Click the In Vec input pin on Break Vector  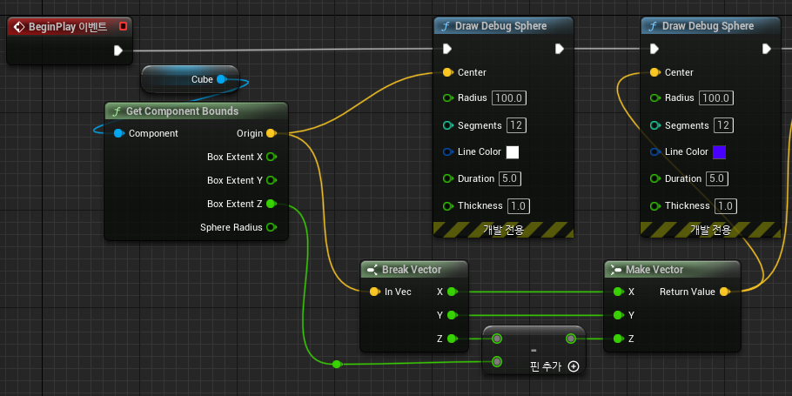click(x=374, y=292)
